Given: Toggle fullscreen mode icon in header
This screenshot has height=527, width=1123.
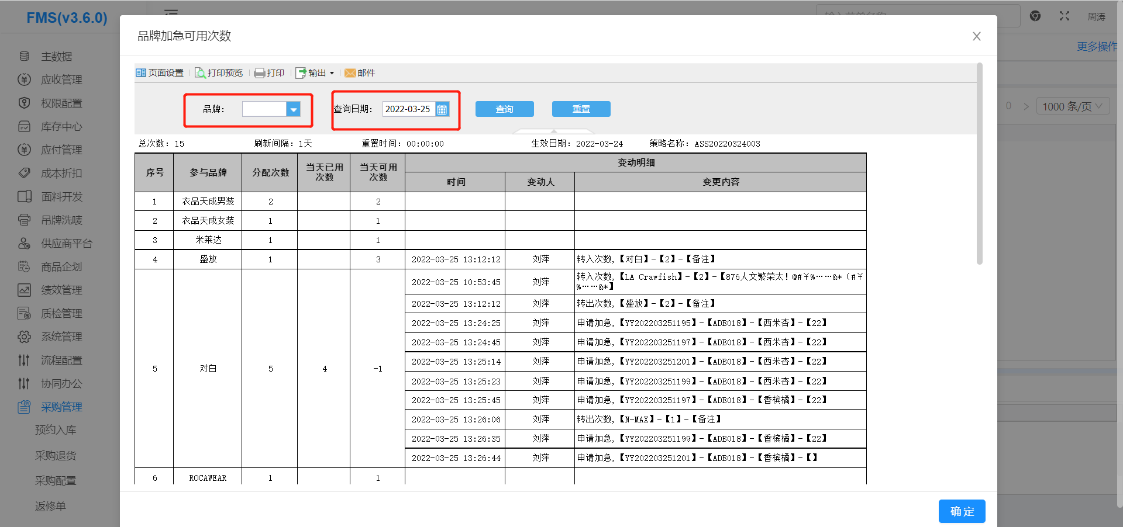Looking at the screenshot, I should point(1064,16).
